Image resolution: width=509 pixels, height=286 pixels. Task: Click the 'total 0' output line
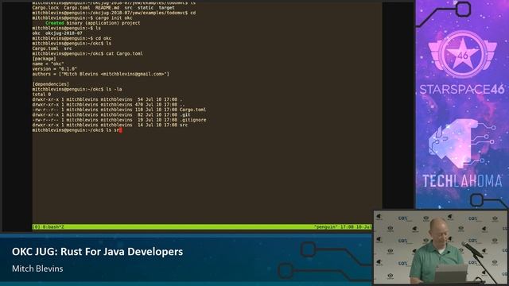coord(41,95)
